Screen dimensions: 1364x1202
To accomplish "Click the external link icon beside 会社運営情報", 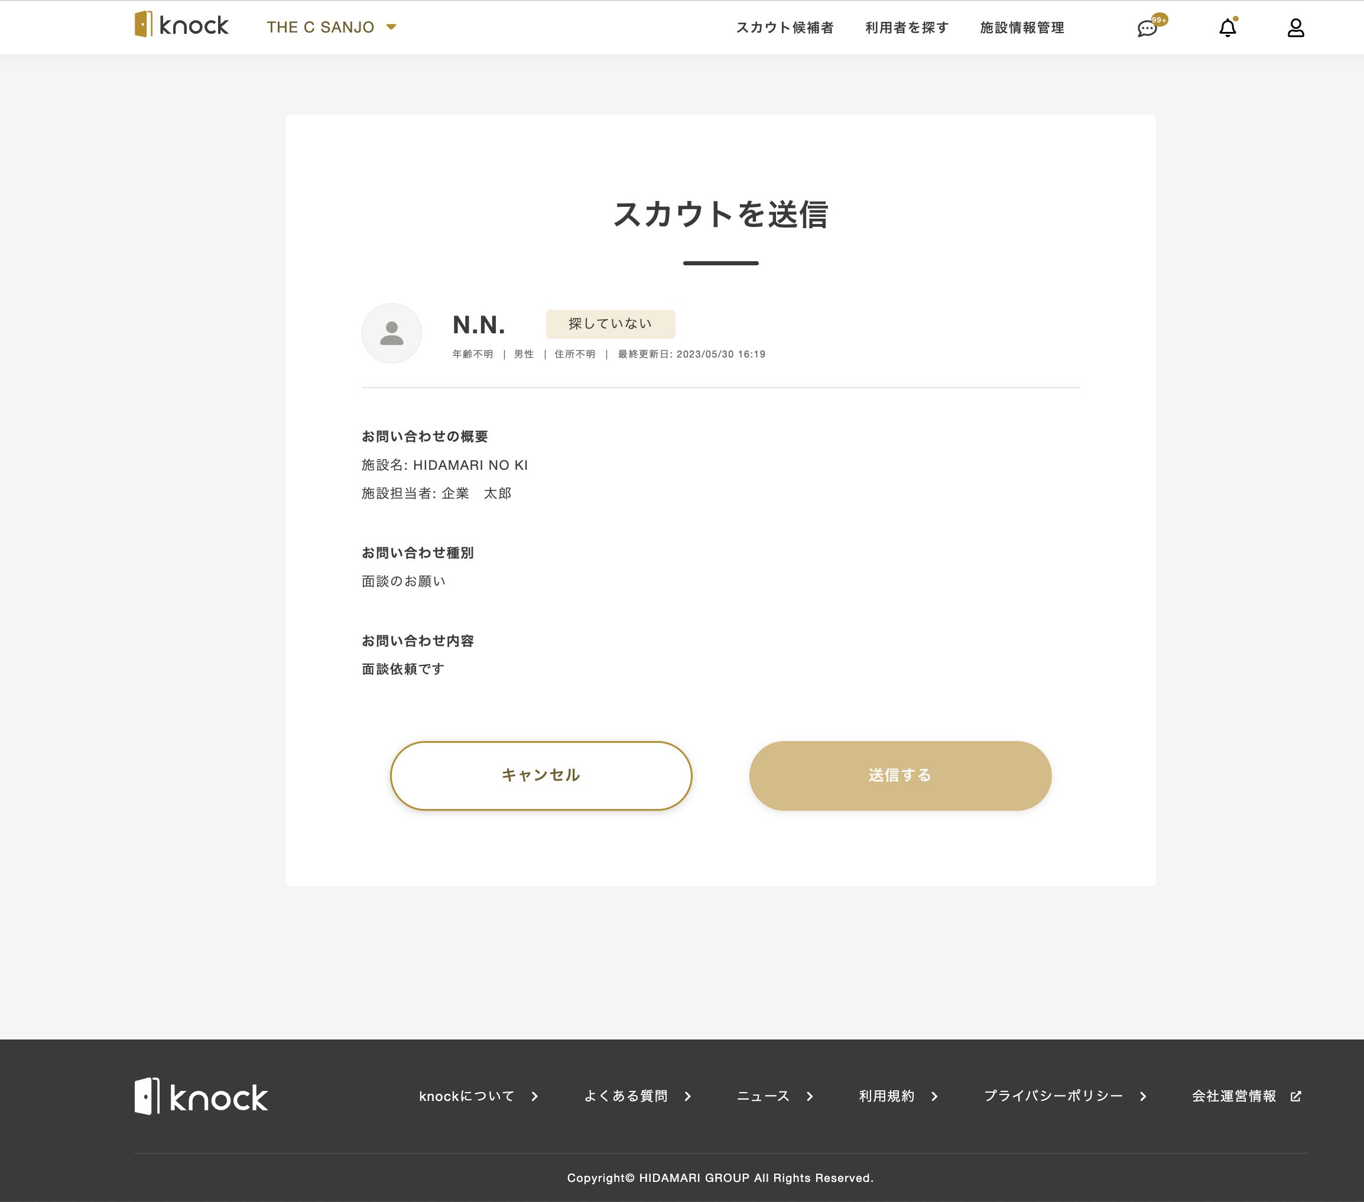I will coord(1296,1096).
